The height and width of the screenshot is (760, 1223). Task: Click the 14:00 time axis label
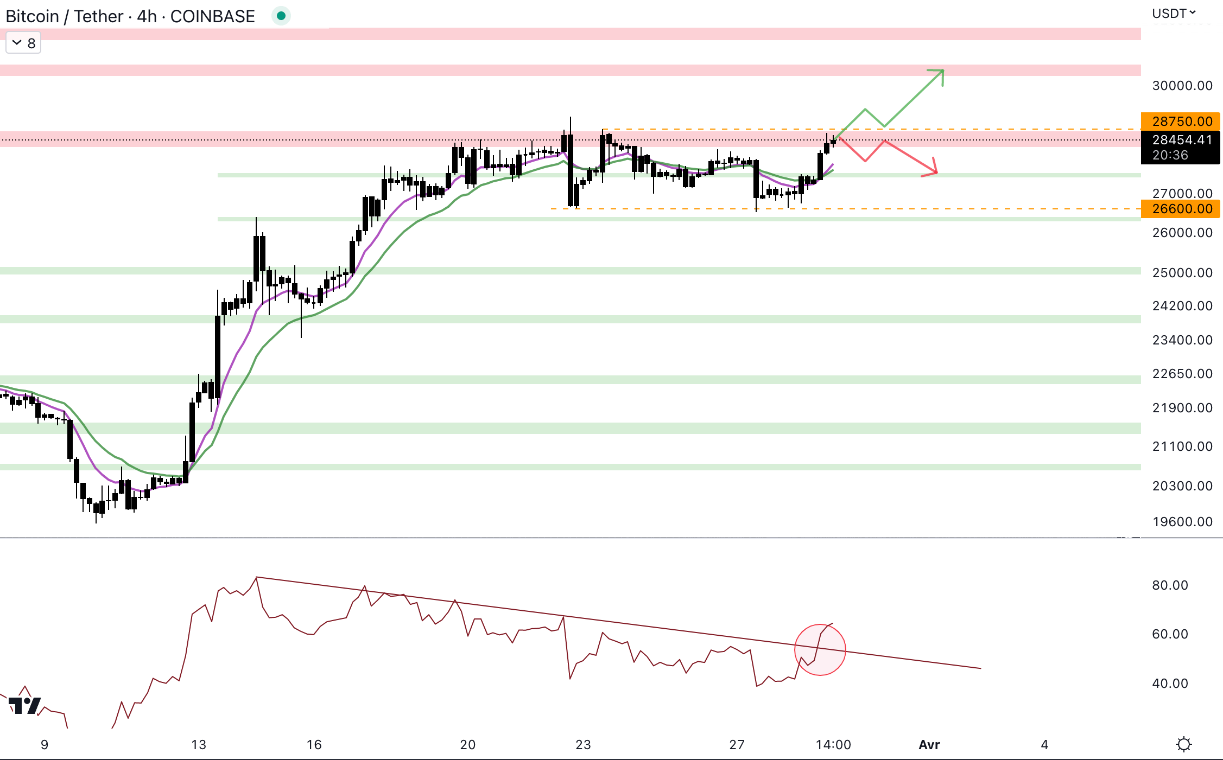coord(833,744)
